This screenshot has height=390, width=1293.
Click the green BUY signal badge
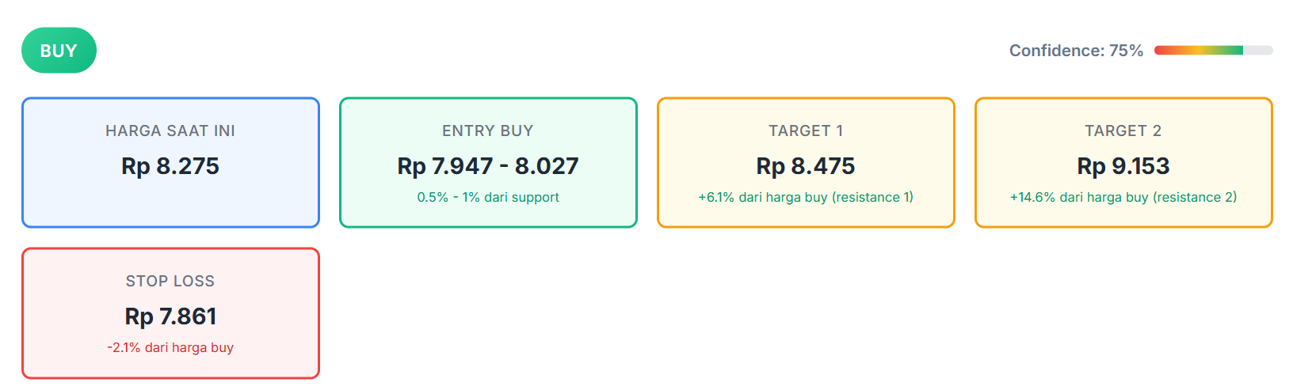(59, 51)
